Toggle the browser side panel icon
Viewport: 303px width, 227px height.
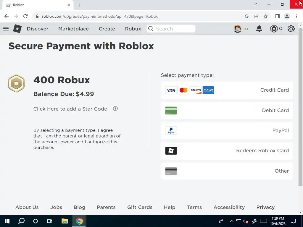click(278, 17)
